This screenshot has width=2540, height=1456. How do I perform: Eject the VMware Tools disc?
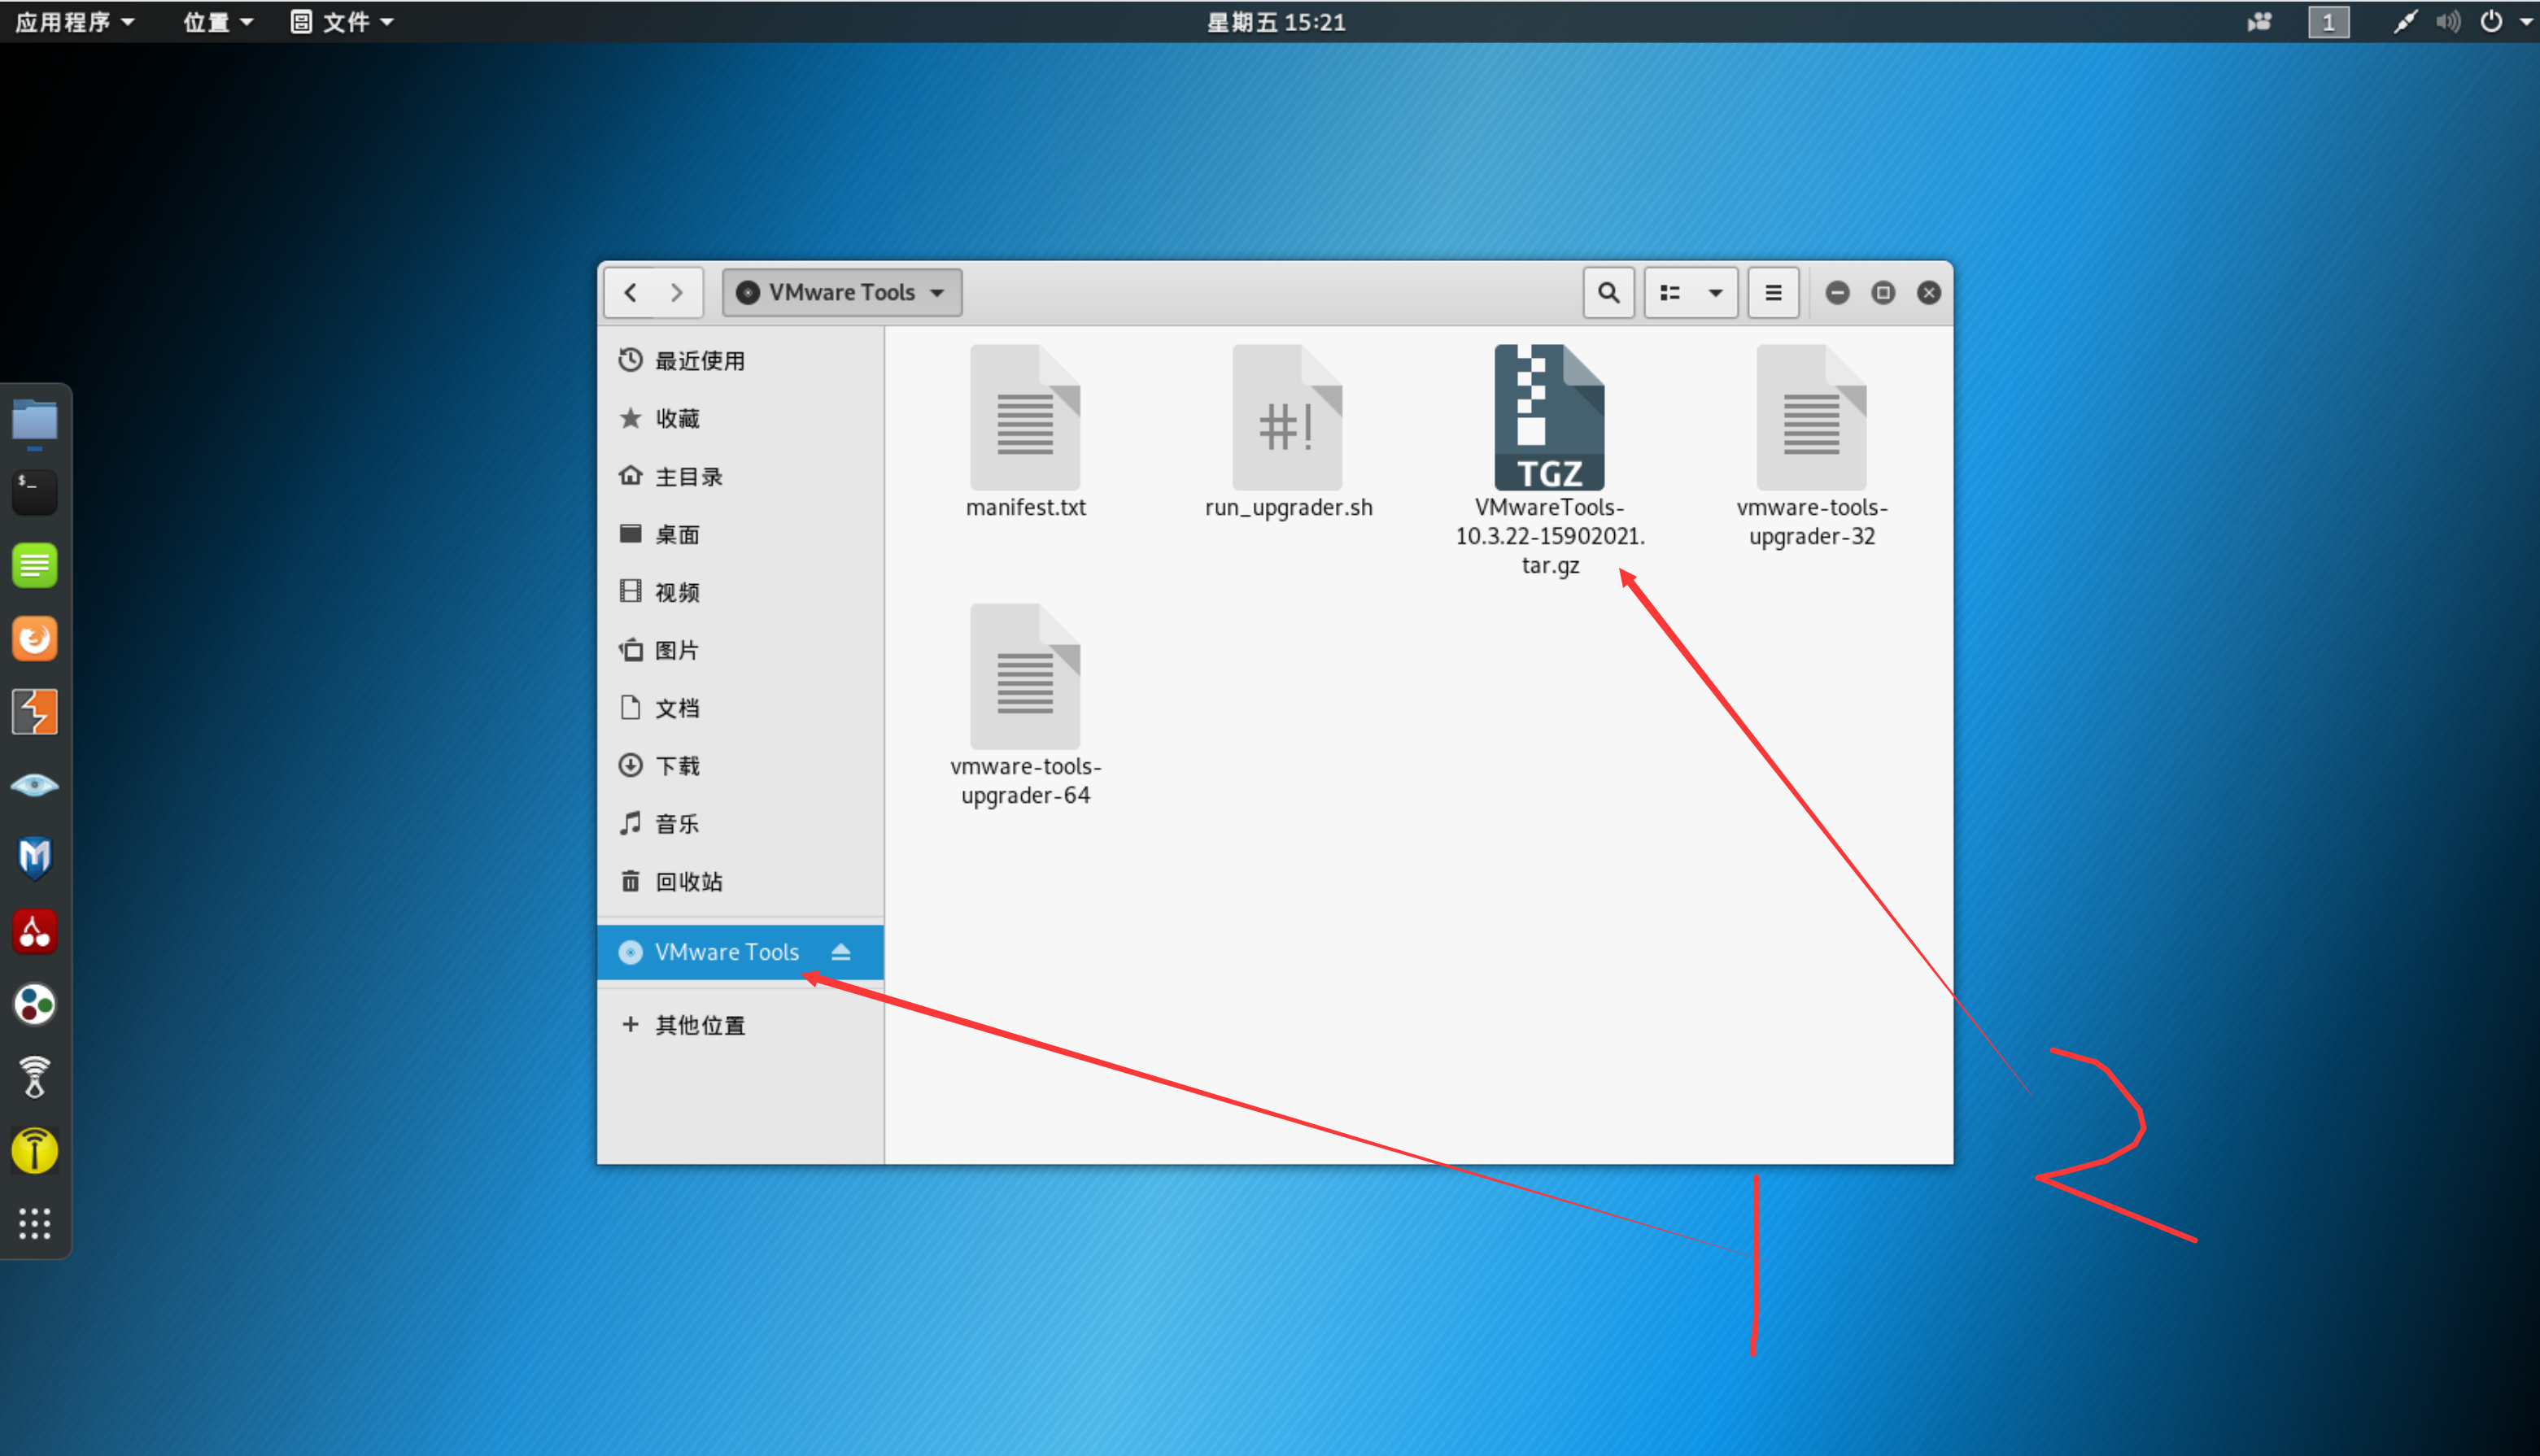tap(841, 952)
